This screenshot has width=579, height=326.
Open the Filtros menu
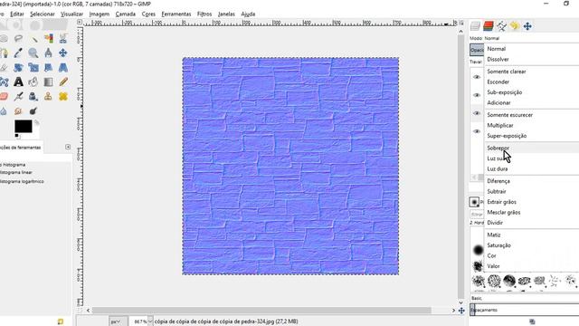(x=204, y=14)
